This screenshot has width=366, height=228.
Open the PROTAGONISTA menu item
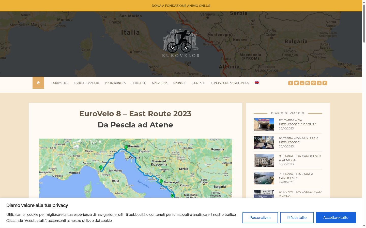tap(115, 83)
